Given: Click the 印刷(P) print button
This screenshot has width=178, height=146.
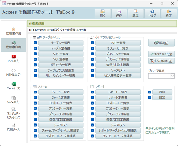Looking at the screenshot, I should tap(161, 43).
